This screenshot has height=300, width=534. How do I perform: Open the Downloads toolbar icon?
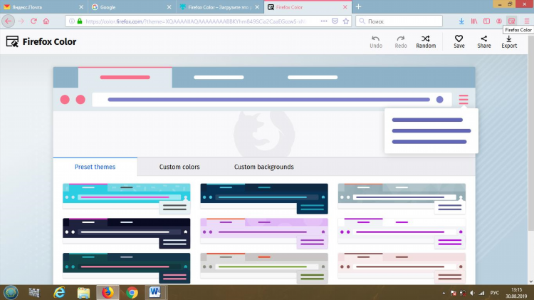[x=461, y=21]
